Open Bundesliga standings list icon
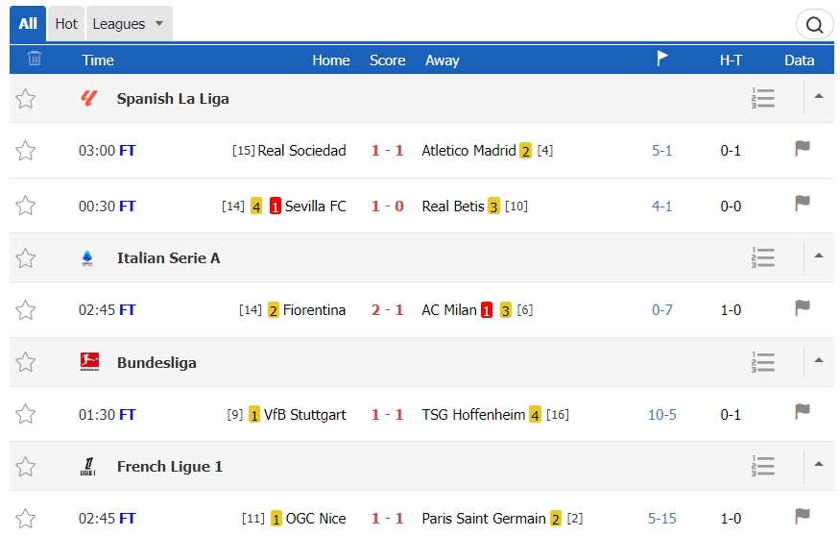Image resolution: width=840 pixels, height=536 pixels. coord(763,363)
